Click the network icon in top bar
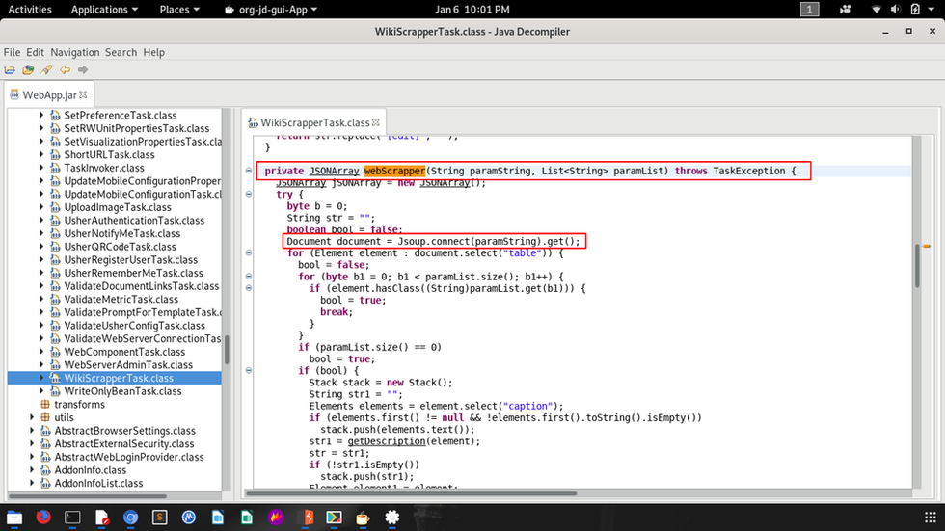945x531 pixels. (877, 9)
